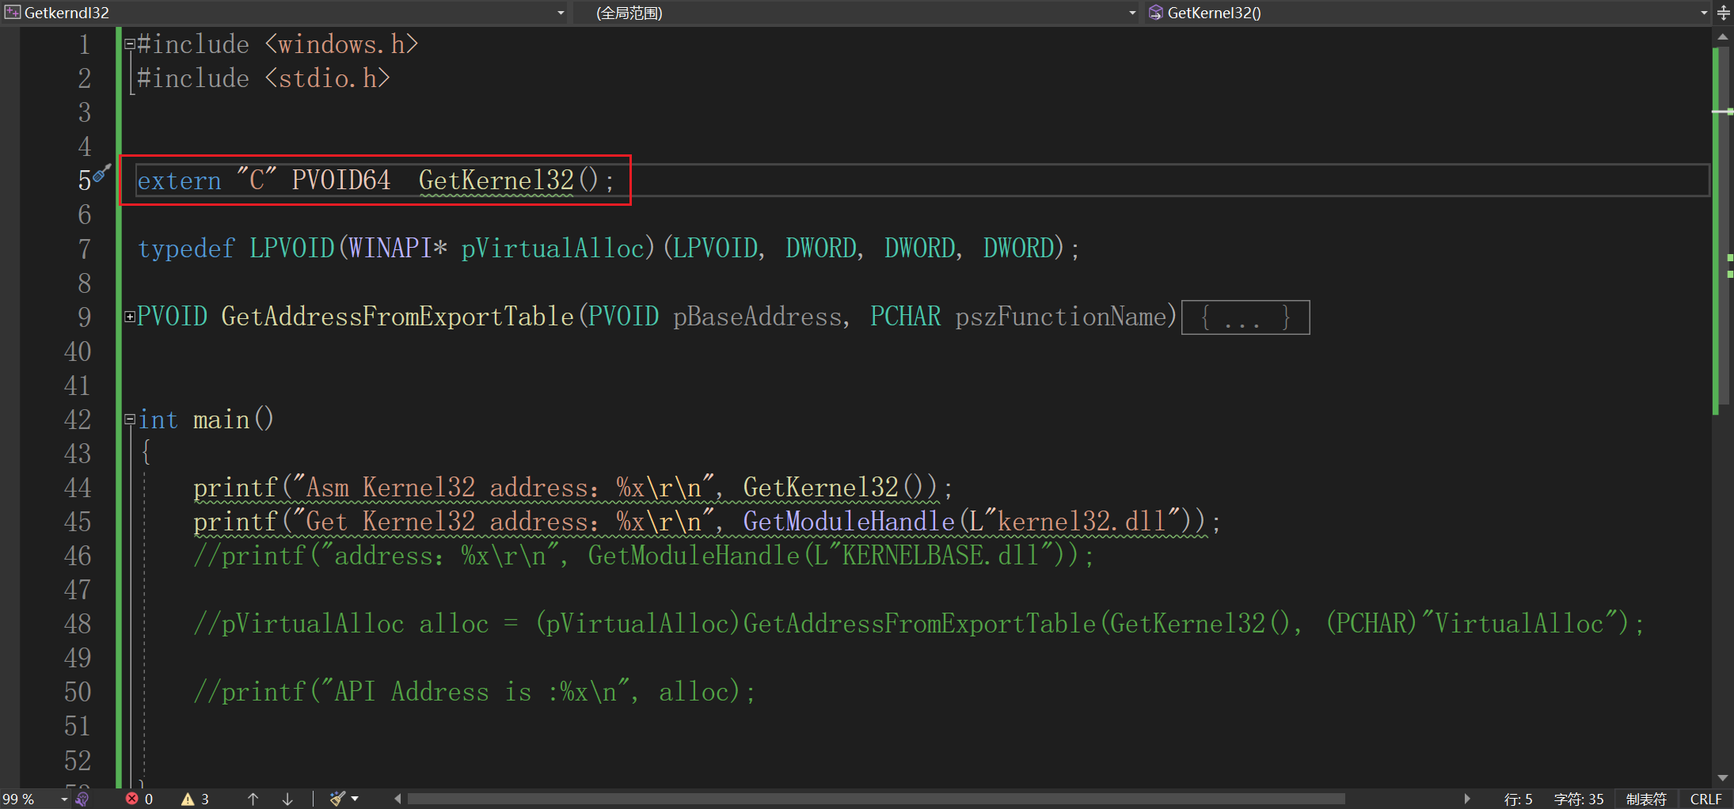Viewport: 1734px width, 809px height.
Task: Click the pszFunctionName parameter
Action: pyautogui.click(x=1061, y=317)
